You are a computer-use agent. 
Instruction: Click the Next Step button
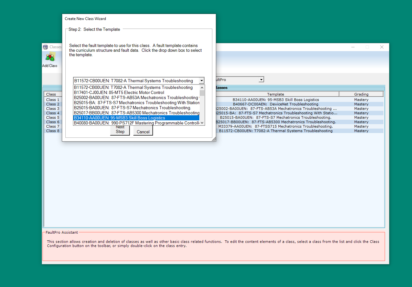tap(120, 130)
